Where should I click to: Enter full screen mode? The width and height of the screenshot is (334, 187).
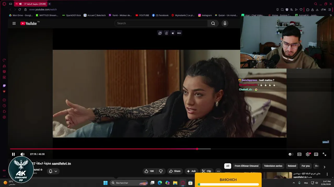click(x=324, y=154)
